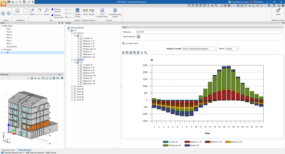This screenshot has width=285, height=154.
Task: Switch to the Thermal model tab
Action: (x=8, y=150)
